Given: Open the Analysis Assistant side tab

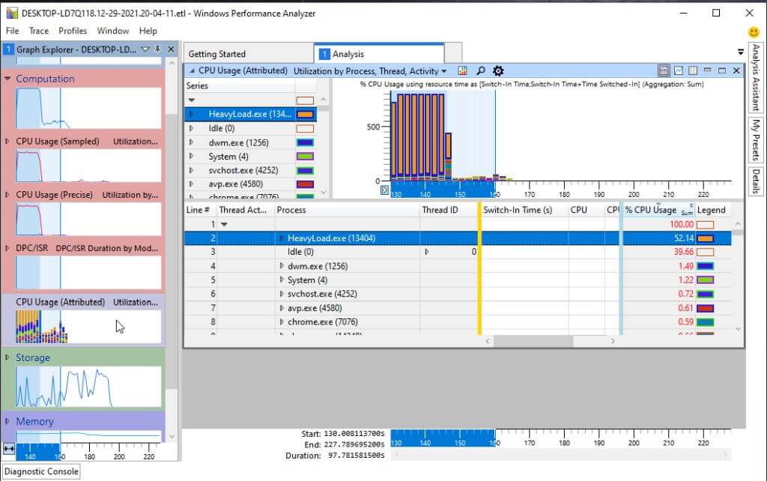Looking at the screenshot, I should click(x=756, y=77).
